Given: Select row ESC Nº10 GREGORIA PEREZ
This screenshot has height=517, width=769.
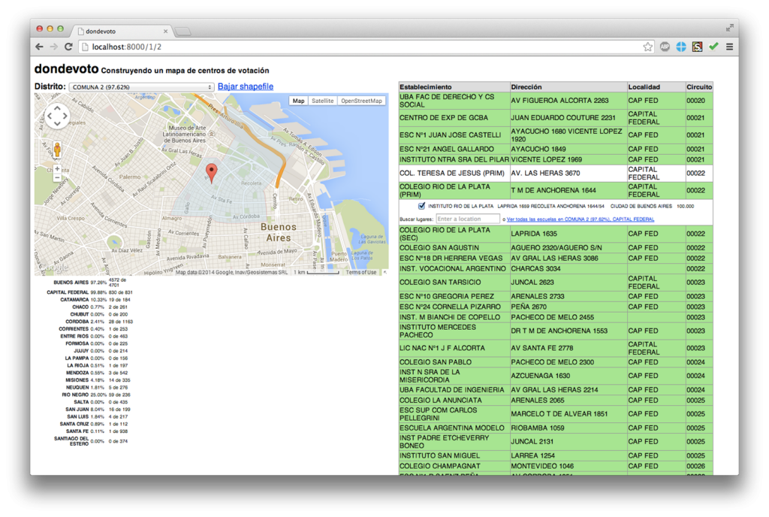Looking at the screenshot, I should click(x=556, y=296).
